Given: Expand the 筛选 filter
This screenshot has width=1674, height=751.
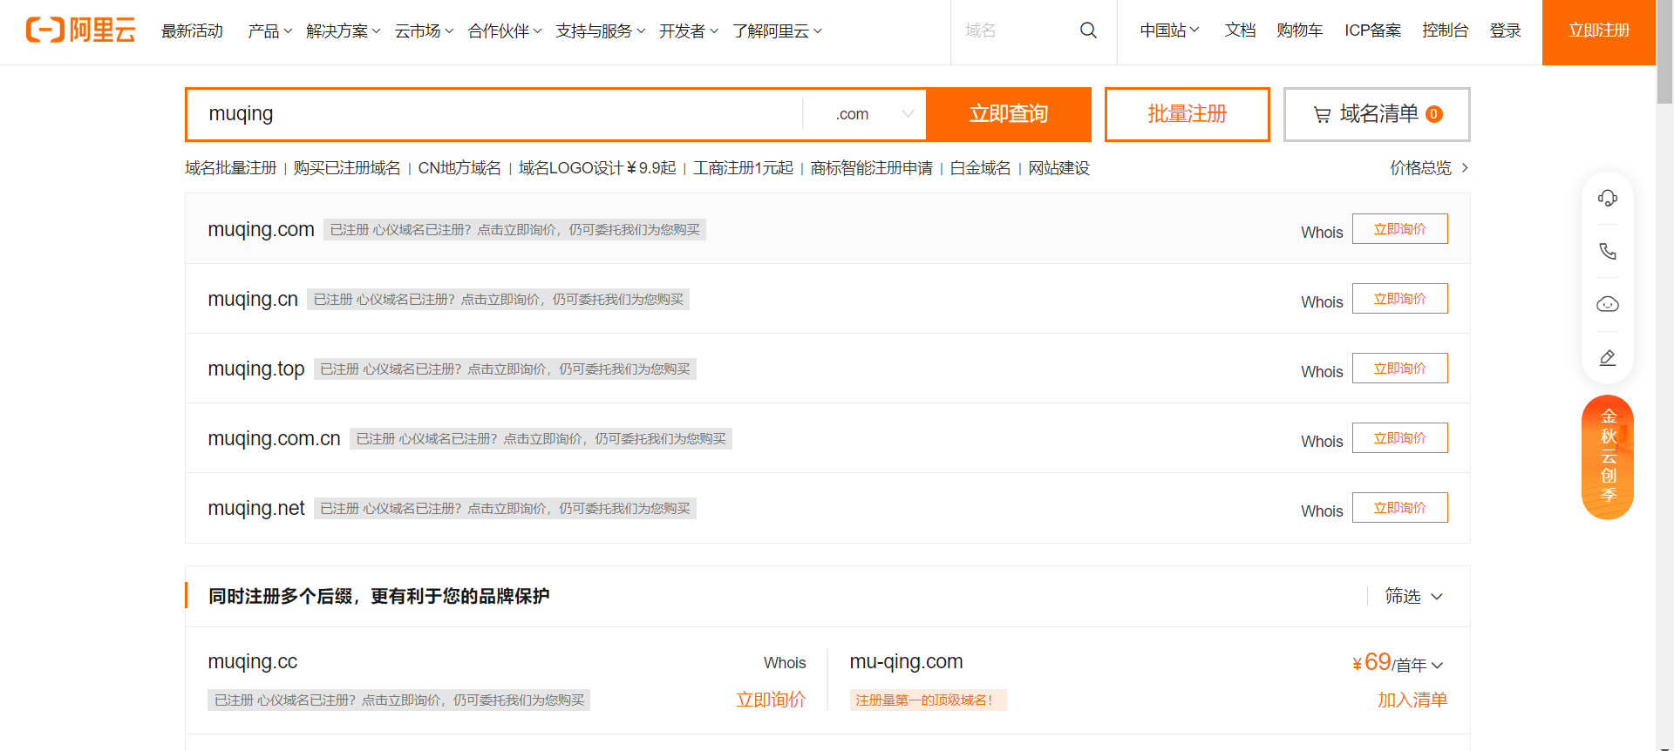Looking at the screenshot, I should [x=1414, y=596].
